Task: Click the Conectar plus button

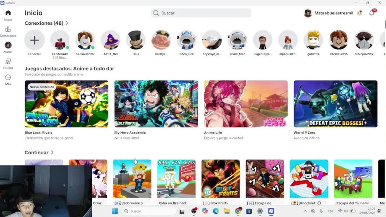Action: click(34, 40)
